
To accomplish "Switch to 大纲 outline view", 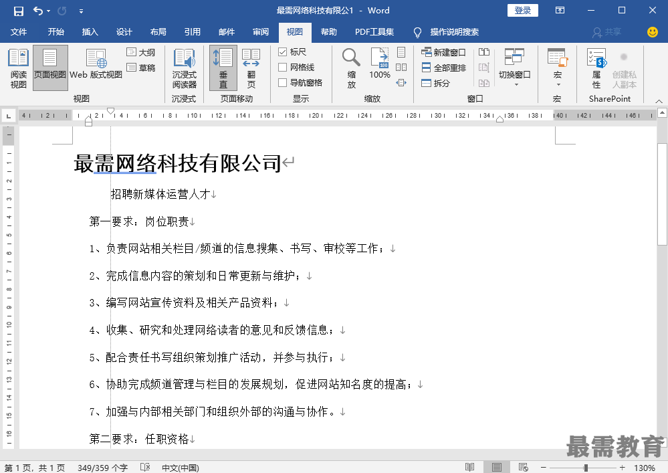I will [140, 52].
